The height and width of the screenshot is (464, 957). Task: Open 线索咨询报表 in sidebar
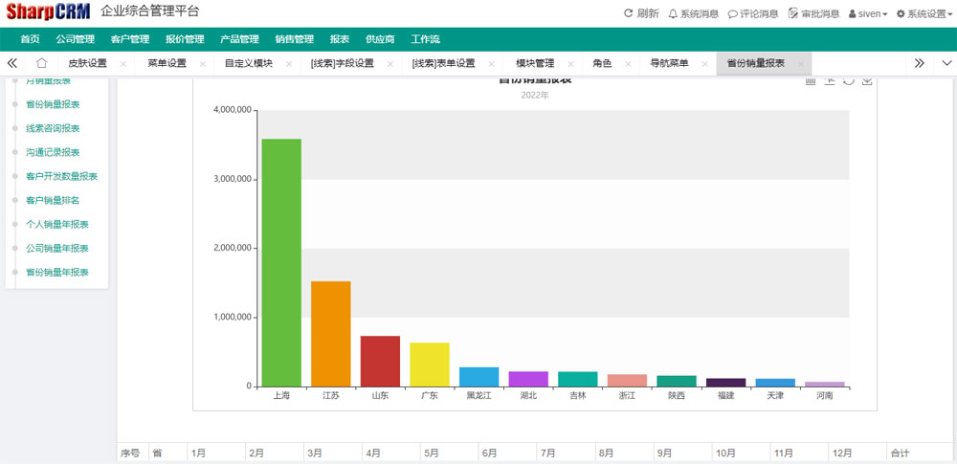coord(53,128)
